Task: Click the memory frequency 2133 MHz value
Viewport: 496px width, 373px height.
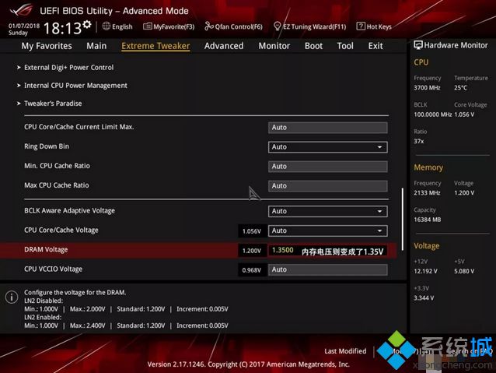Action: pos(427,192)
